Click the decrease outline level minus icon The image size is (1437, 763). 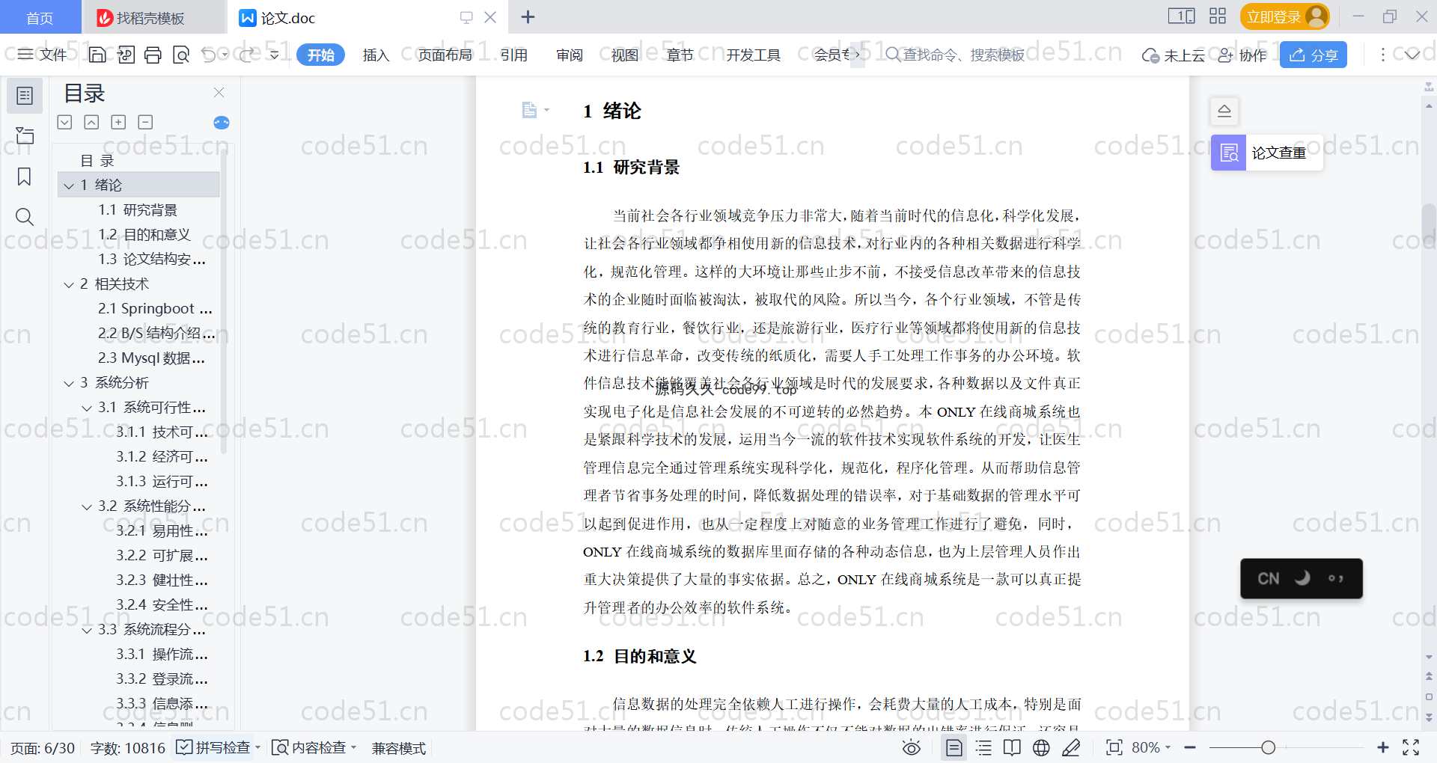pyautogui.click(x=145, y=122)
